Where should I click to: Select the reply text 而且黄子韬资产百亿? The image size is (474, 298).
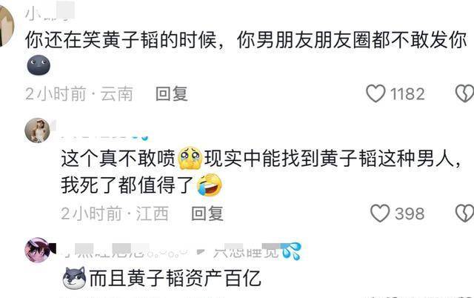point(175,278)
